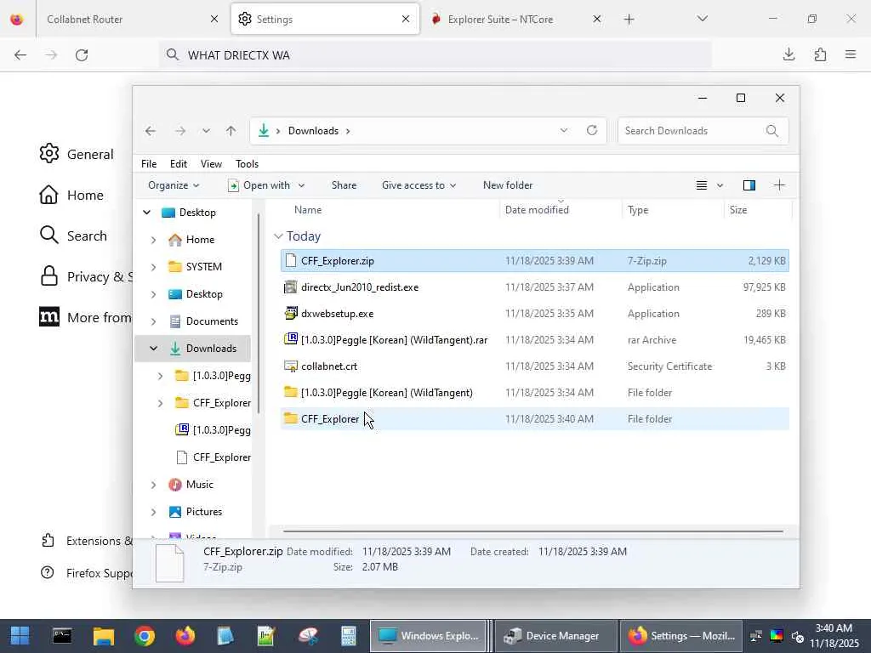Click the New folder button
The image size is (871, 653).
pyautogui.click(x=508, y=185)
